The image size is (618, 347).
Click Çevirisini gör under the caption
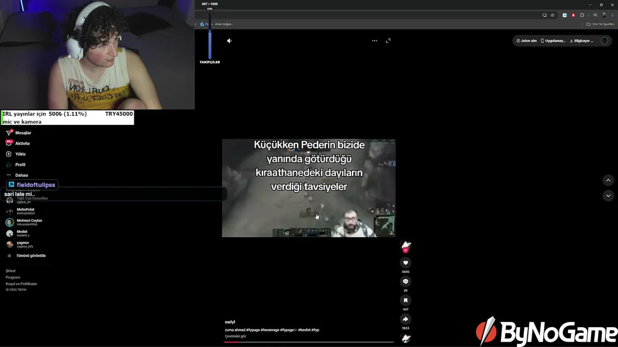pyautogui.click(x=236, y=336)
